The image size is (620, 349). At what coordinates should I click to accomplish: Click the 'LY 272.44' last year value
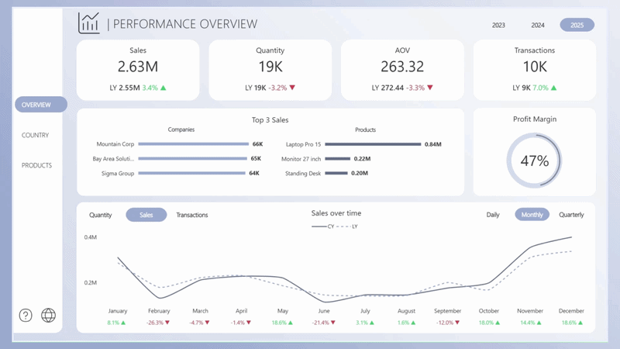coord(387,88)
